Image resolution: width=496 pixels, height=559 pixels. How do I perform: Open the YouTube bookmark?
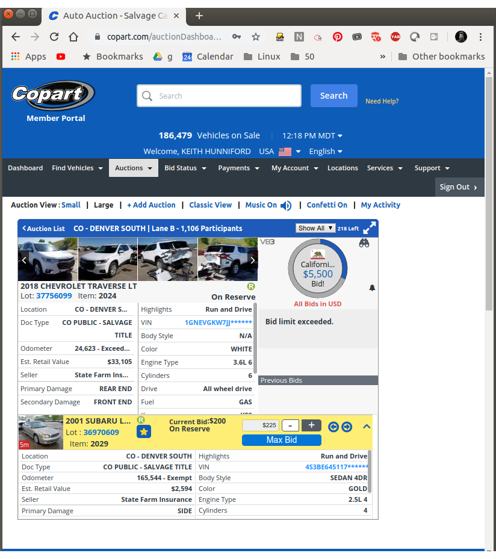[61, 57]
